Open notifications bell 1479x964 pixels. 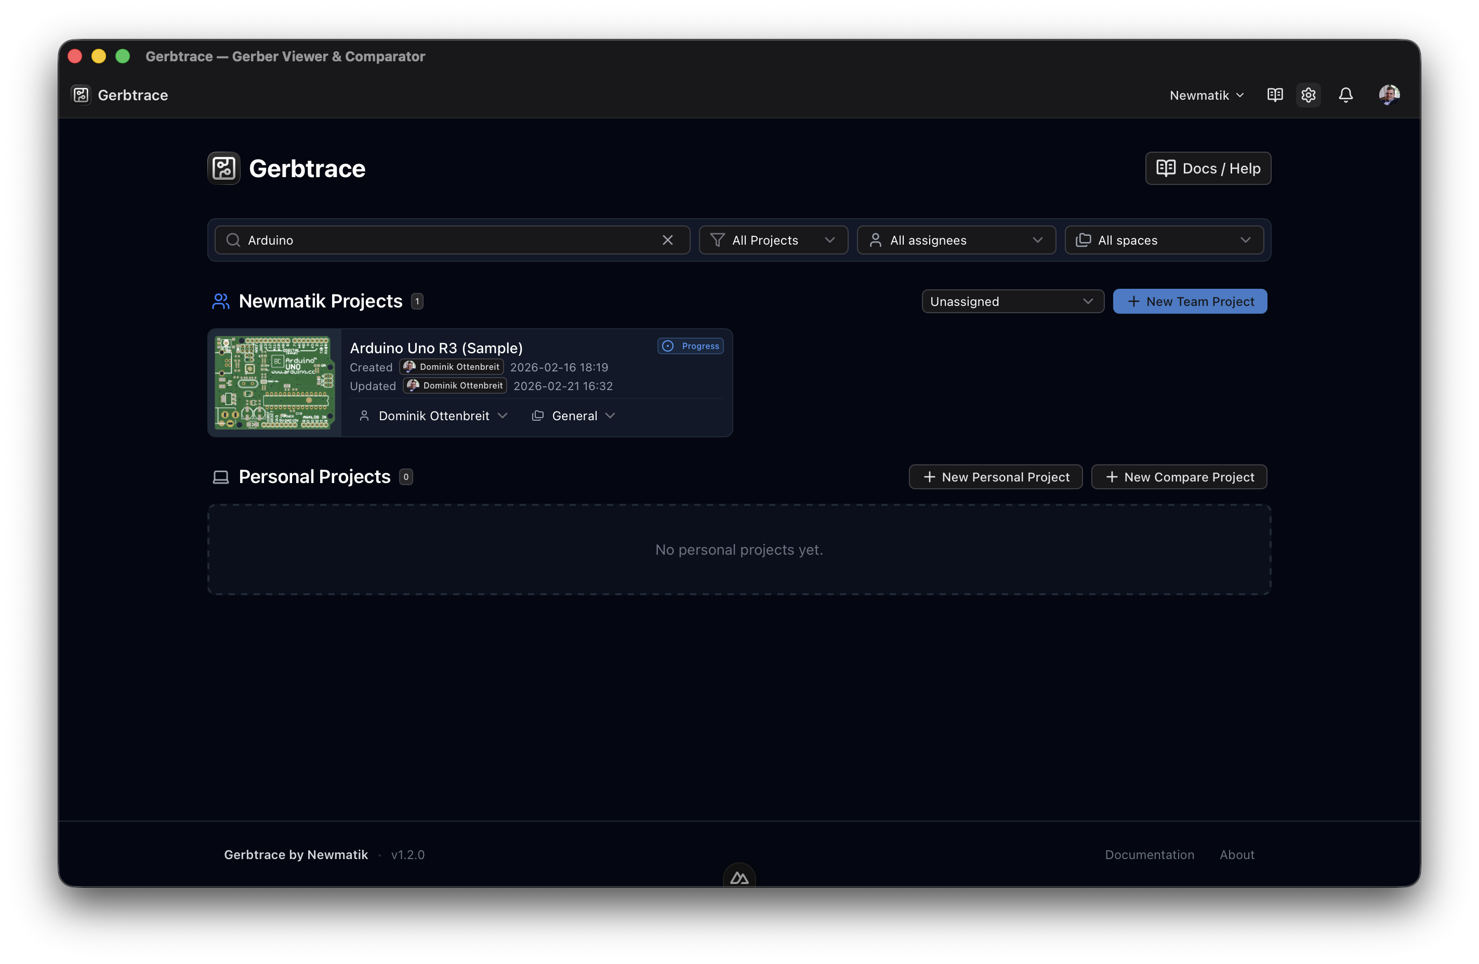tap(1345, 95)
